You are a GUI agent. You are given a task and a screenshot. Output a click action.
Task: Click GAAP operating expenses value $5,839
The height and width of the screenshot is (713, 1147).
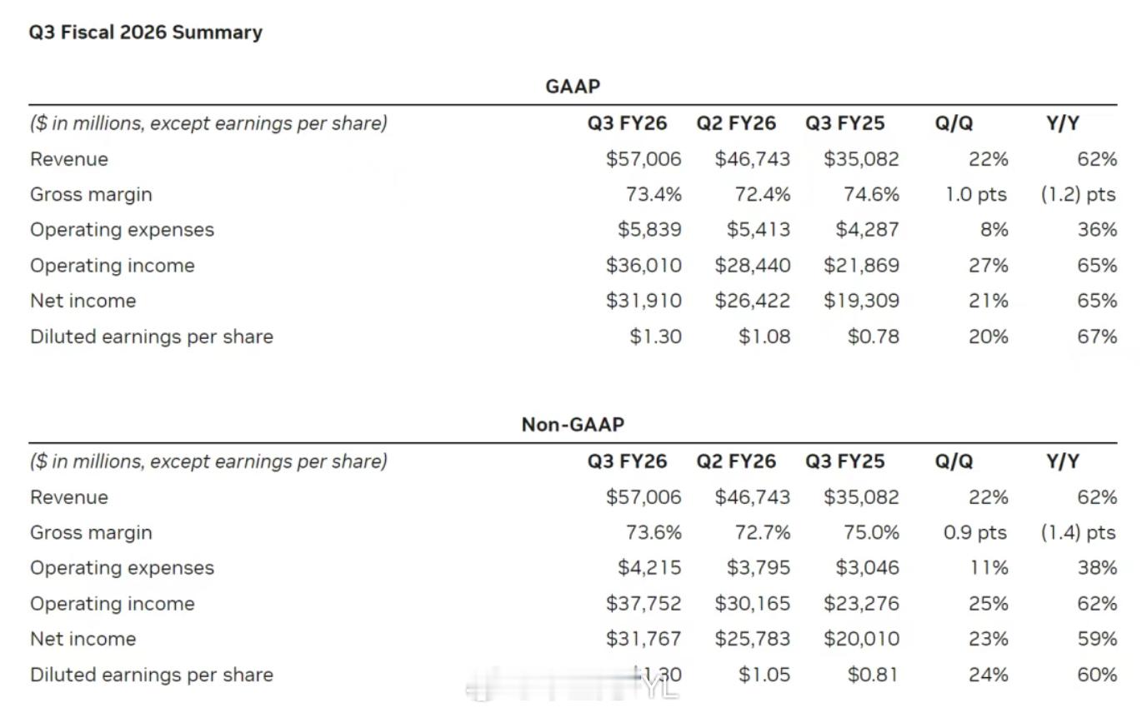(x=649, y=230)
